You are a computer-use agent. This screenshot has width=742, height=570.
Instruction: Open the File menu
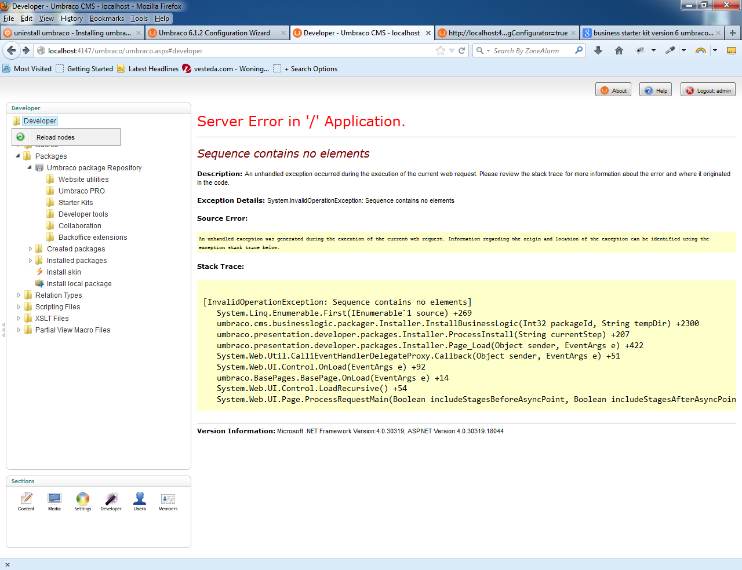point(9,19)
